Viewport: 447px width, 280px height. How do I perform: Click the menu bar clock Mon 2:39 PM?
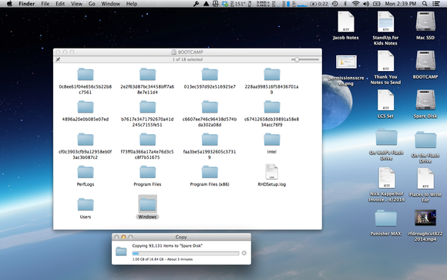(x=401, y=4)
